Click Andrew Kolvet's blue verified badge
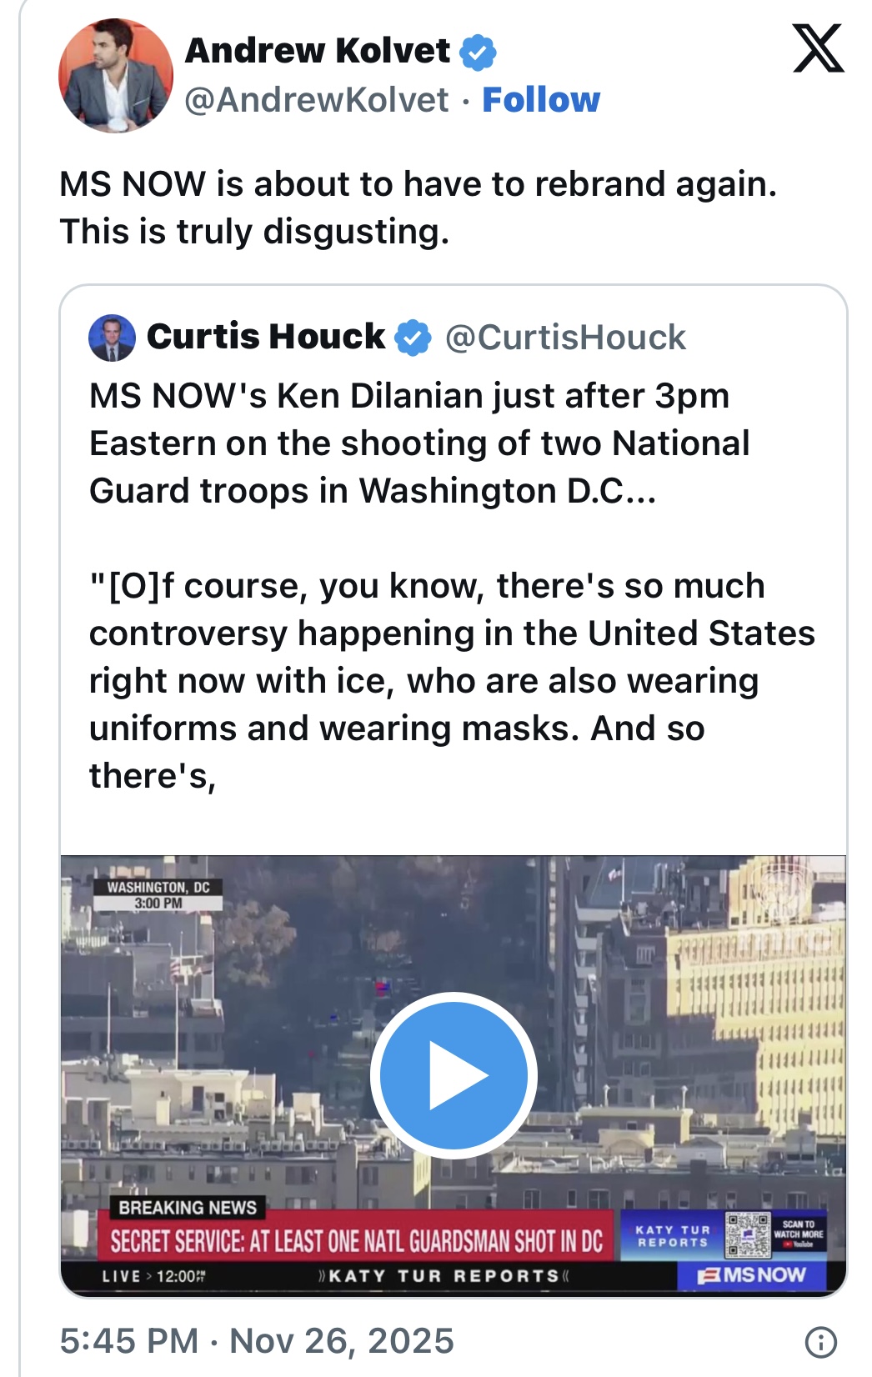 click(479, 53)
